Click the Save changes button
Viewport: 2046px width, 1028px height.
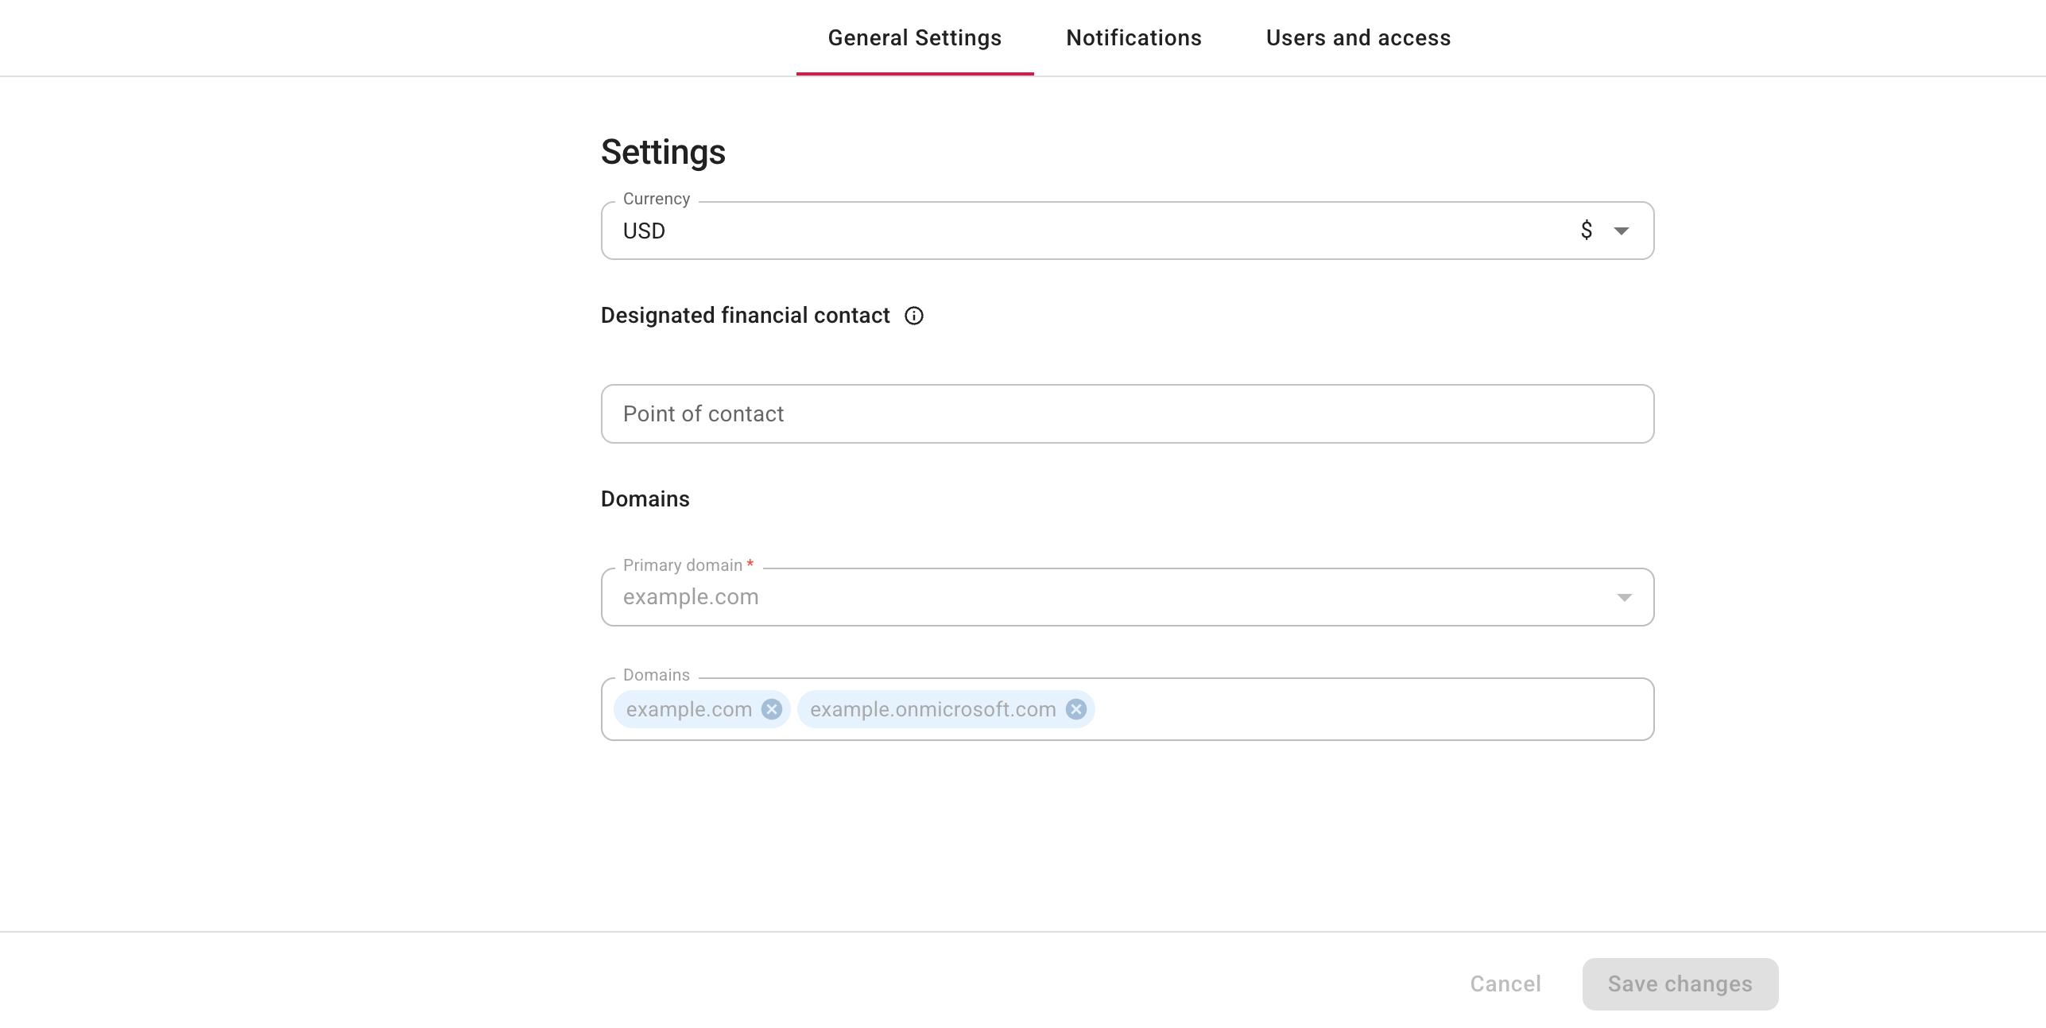pos(1679,983)
